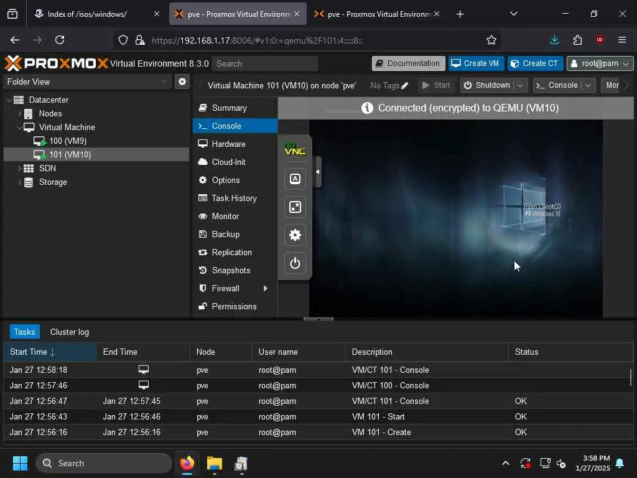Show hidden system tray icons
The height and width of the screenshot is (478, 637).
pos(505,463)
